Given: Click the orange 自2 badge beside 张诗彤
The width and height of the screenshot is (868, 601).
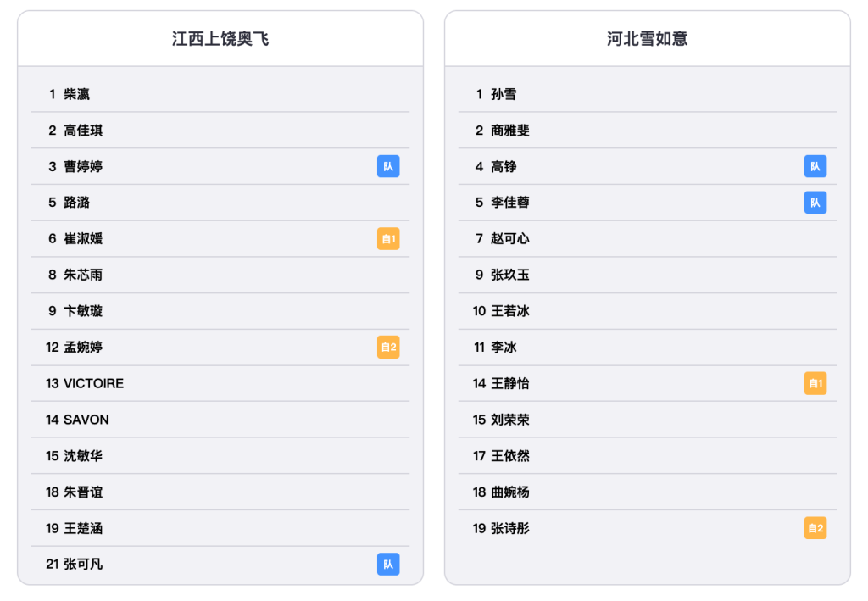Looking at the screenshot, I should click(x=815, y=528).
